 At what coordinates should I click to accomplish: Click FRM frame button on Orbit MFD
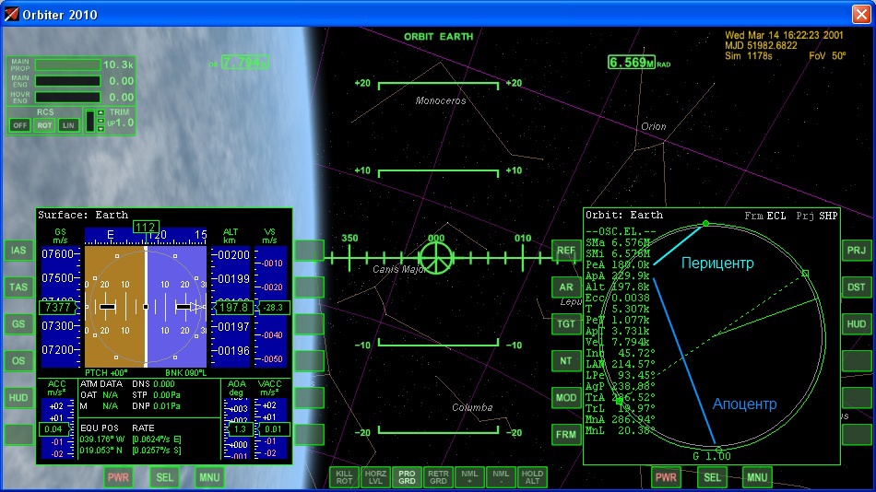566,435
